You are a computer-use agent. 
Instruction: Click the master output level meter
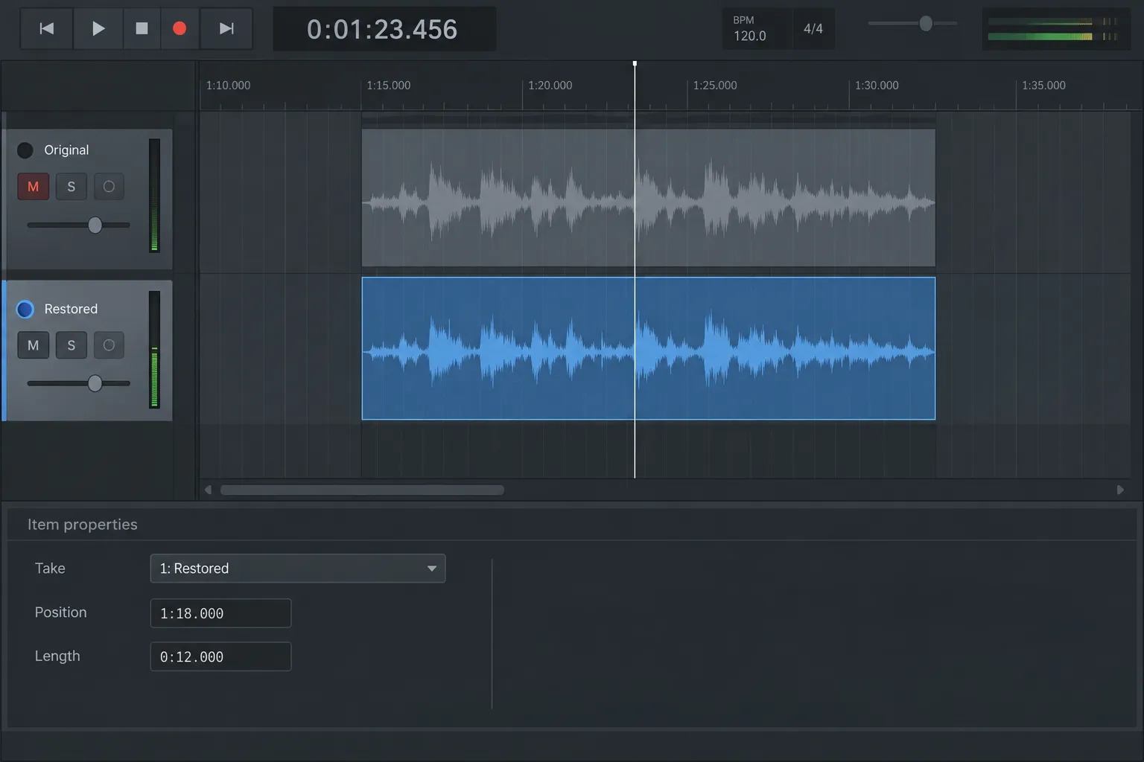pyautogui.click(x=1056, y=29)
